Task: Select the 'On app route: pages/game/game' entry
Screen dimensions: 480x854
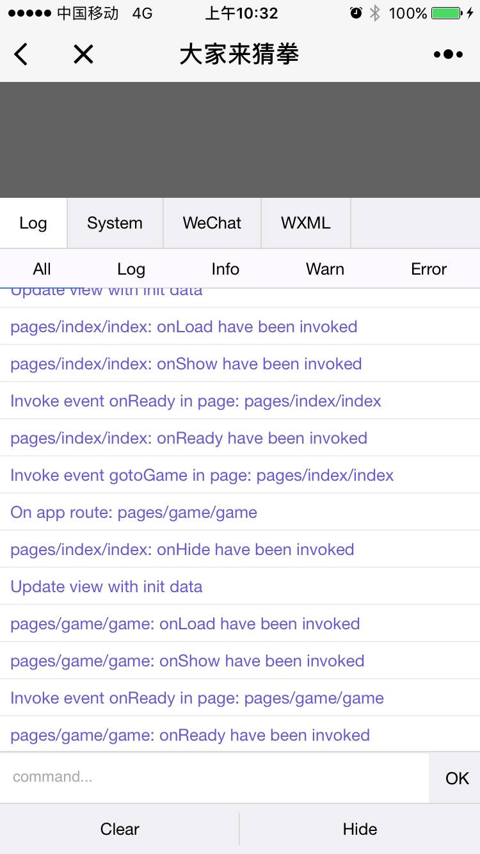Action: (x=134, y=512)
